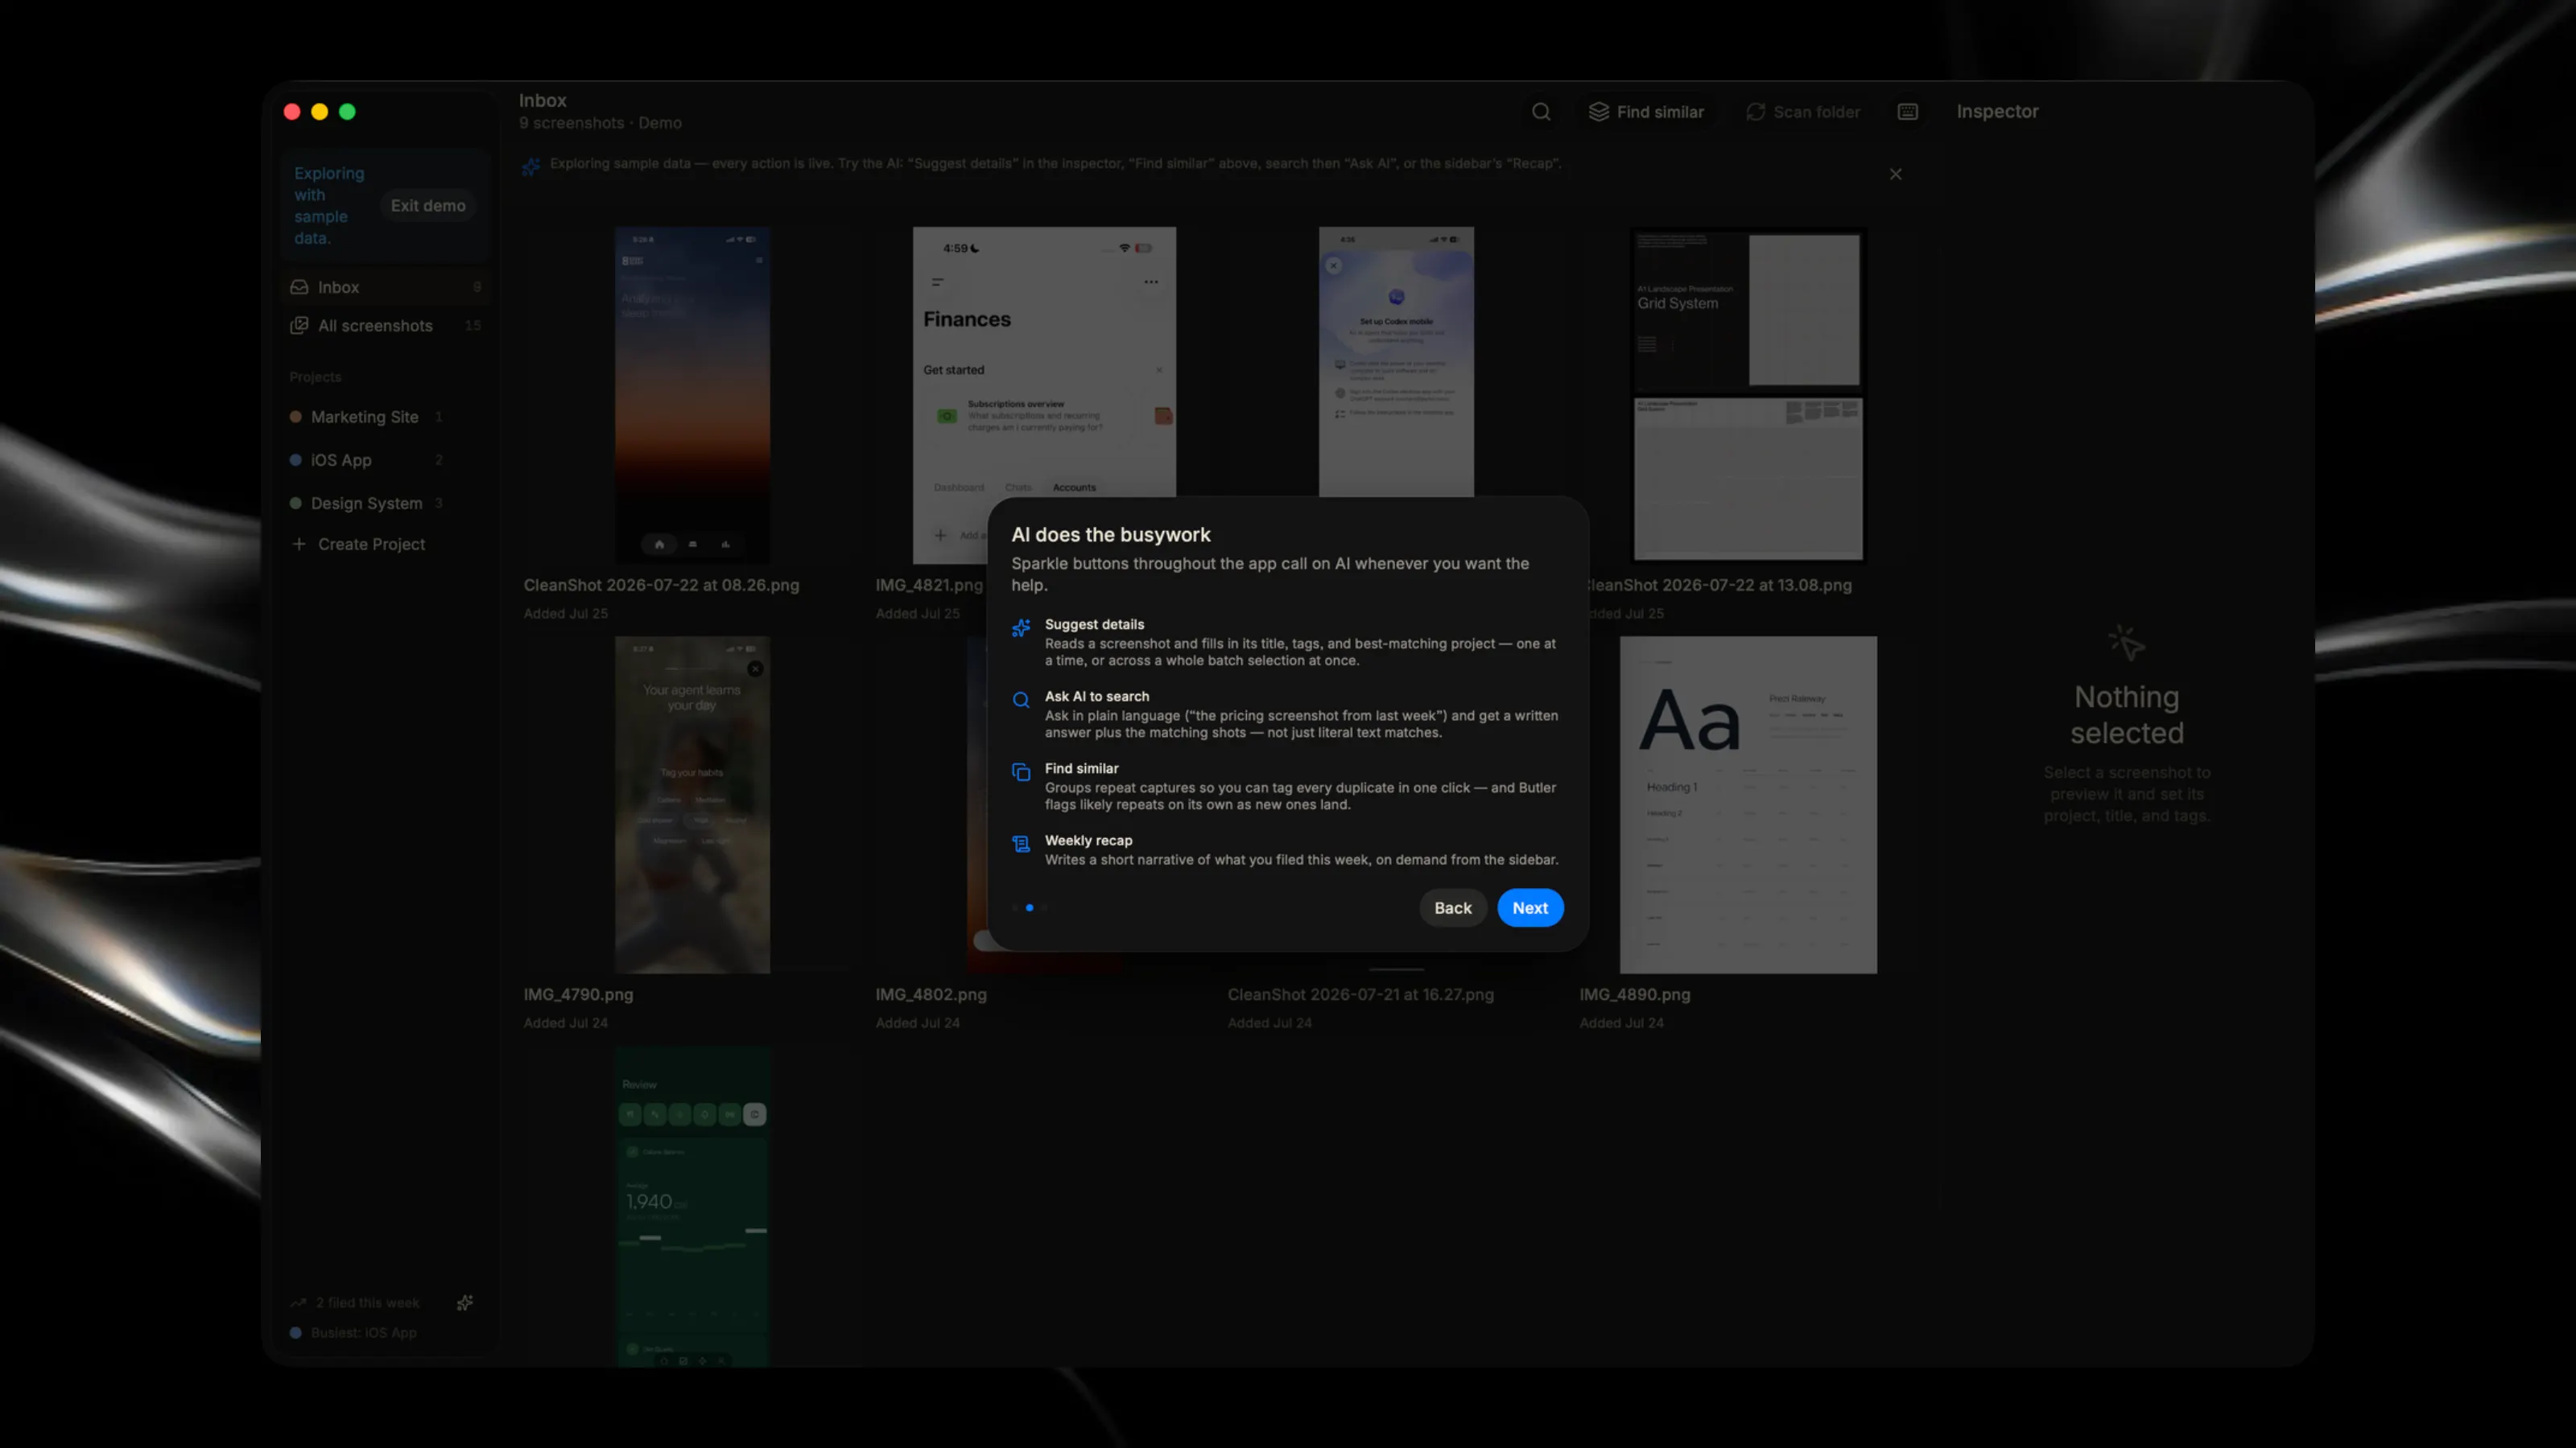
Task: Click the Suggest details sparkle icon
Action: click(x=1021, y=627)
